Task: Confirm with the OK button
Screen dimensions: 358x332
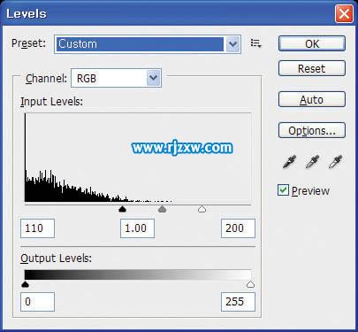Action: tap(312, 43)
